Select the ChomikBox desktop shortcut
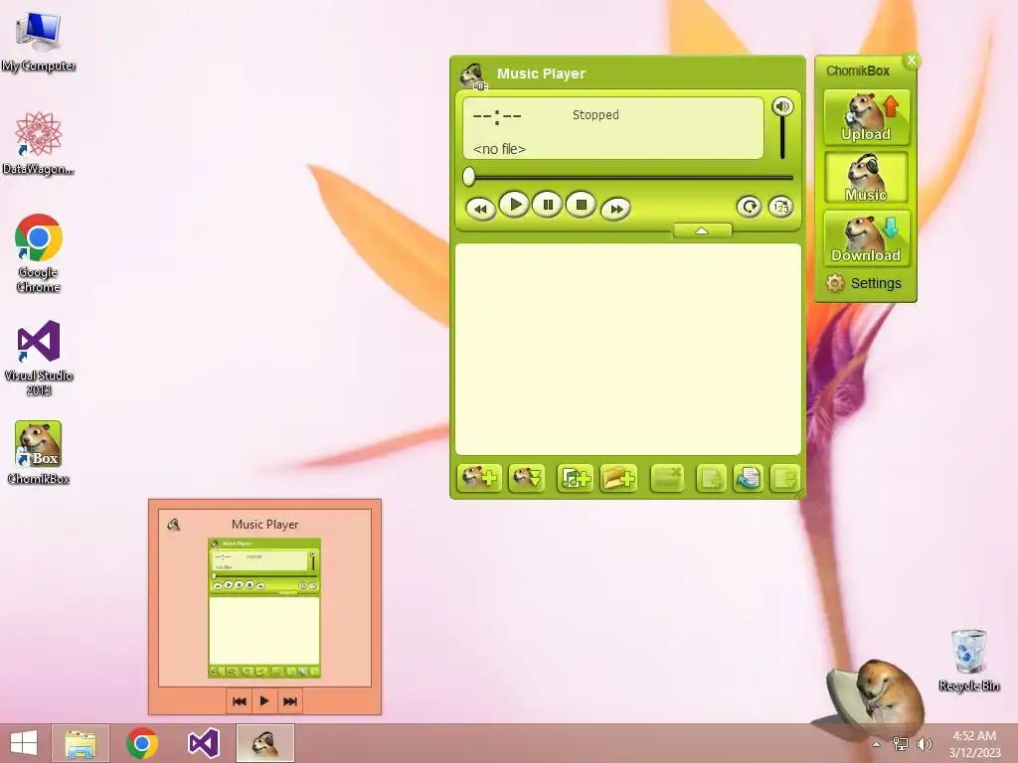Viewport: 1018px width, 763px height. [x=39, y=452]
